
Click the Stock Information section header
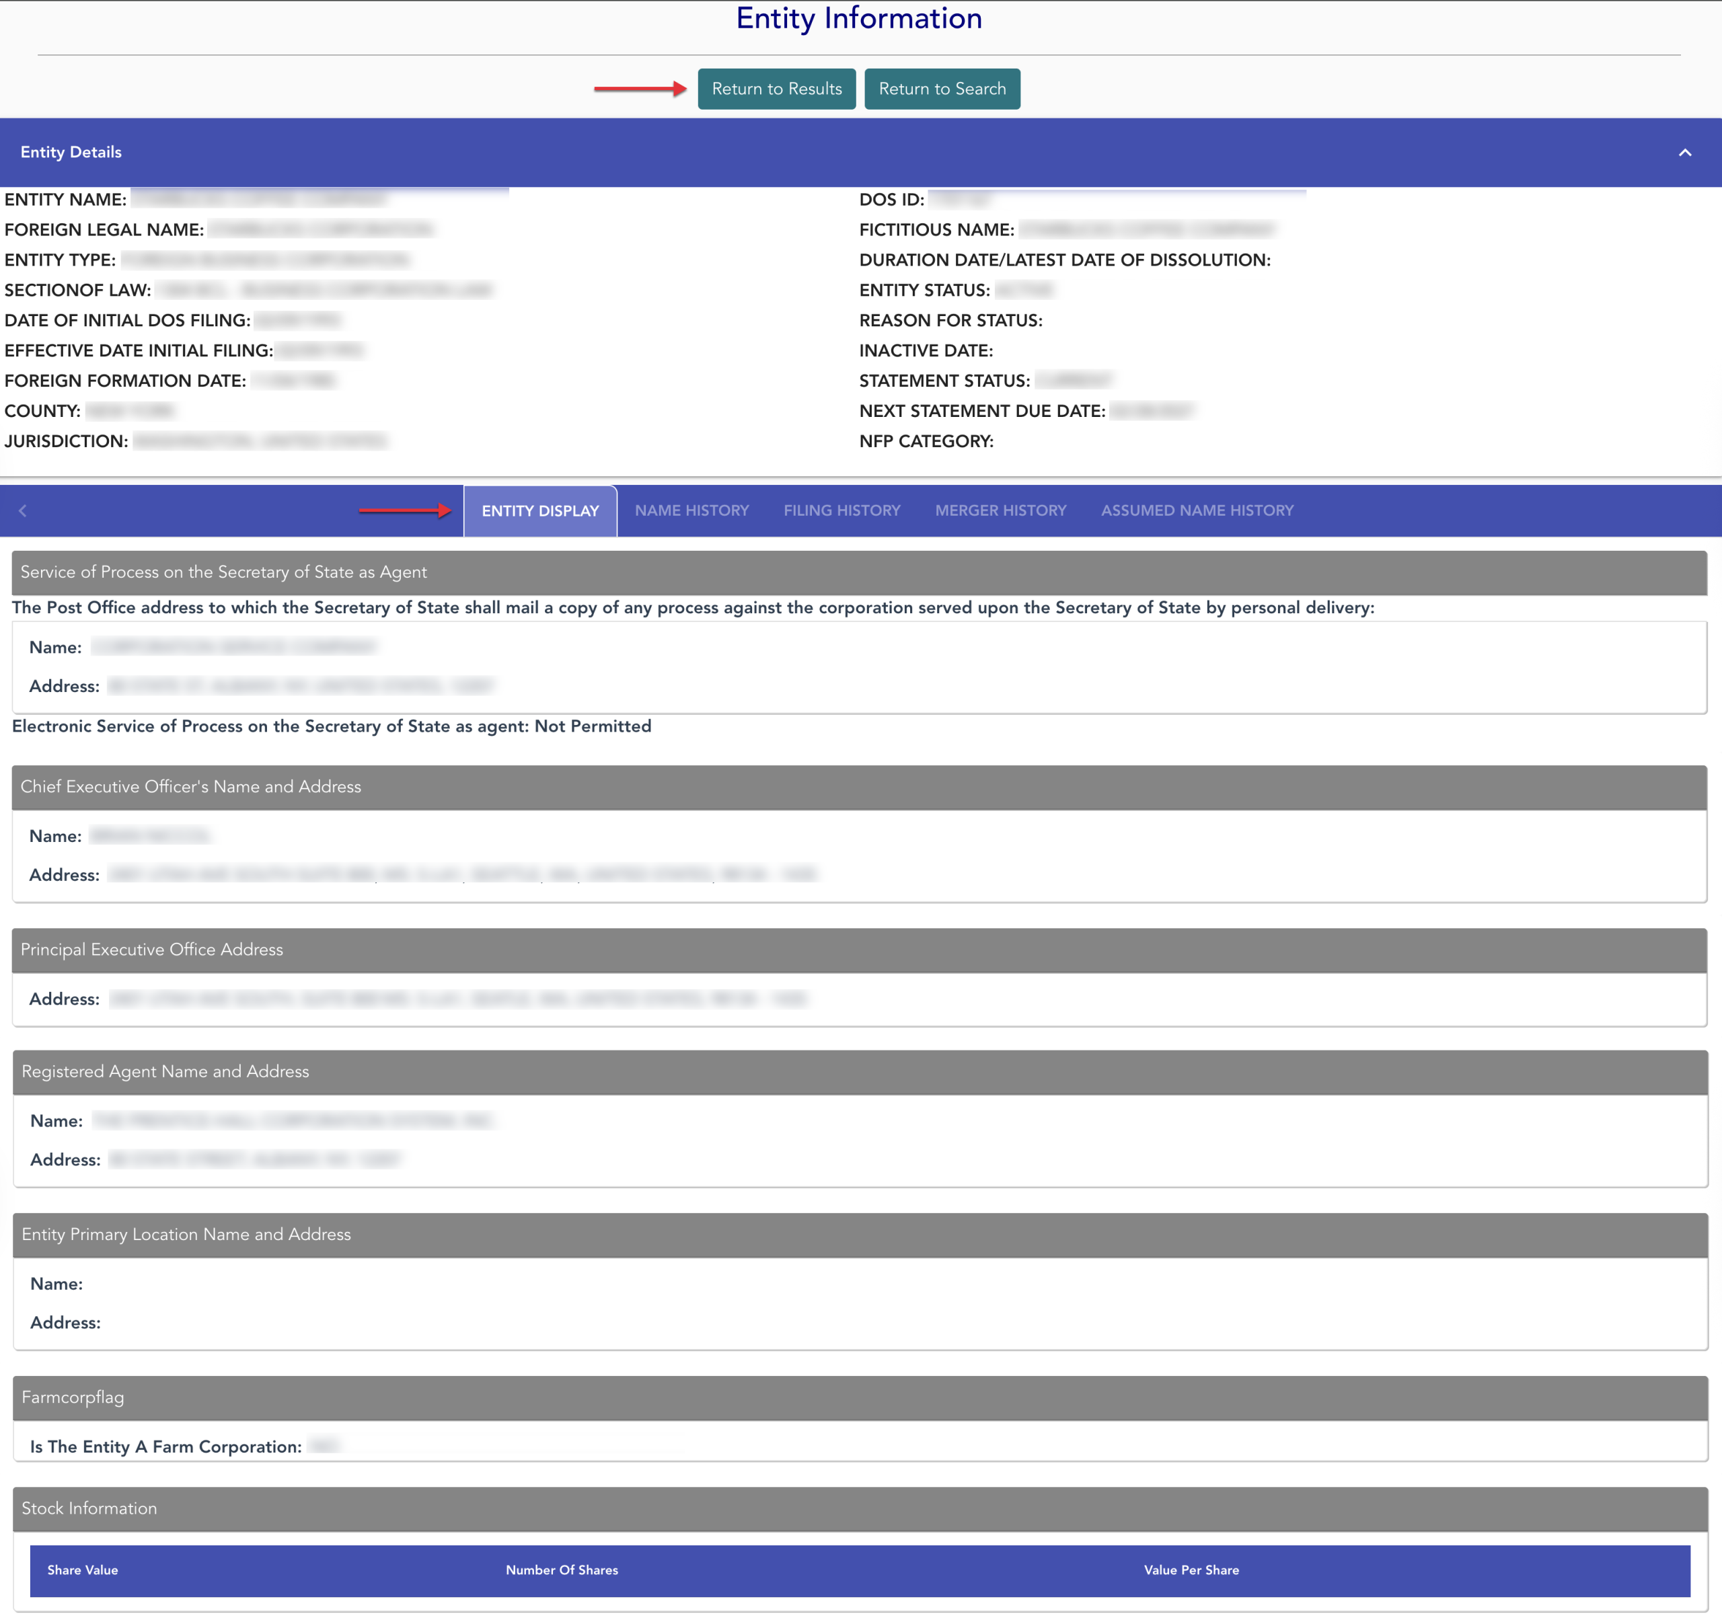point(89,1508)
